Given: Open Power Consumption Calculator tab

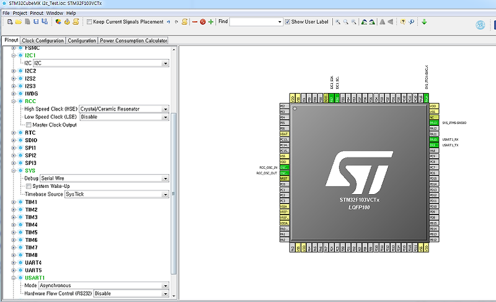Looking at the screenshot, I should click(x=133, y=40).
